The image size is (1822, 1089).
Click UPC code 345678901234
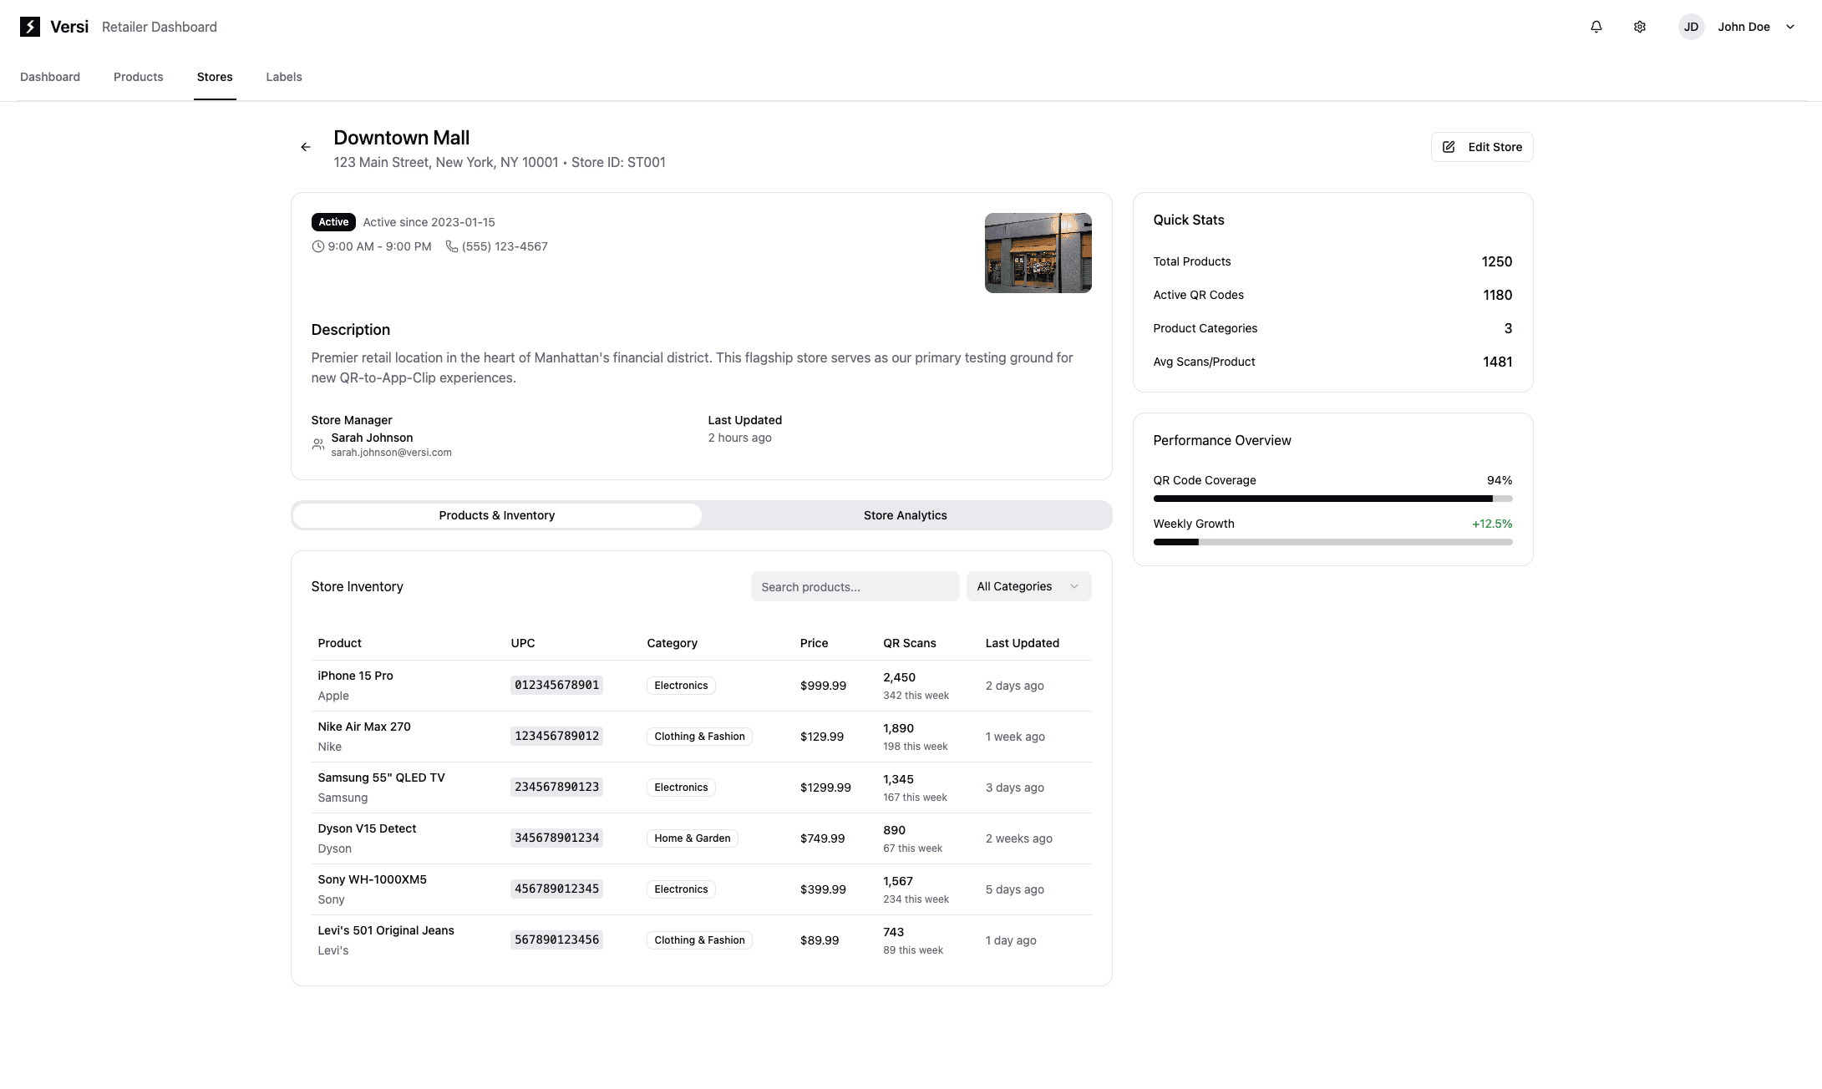tap(556, 838)
